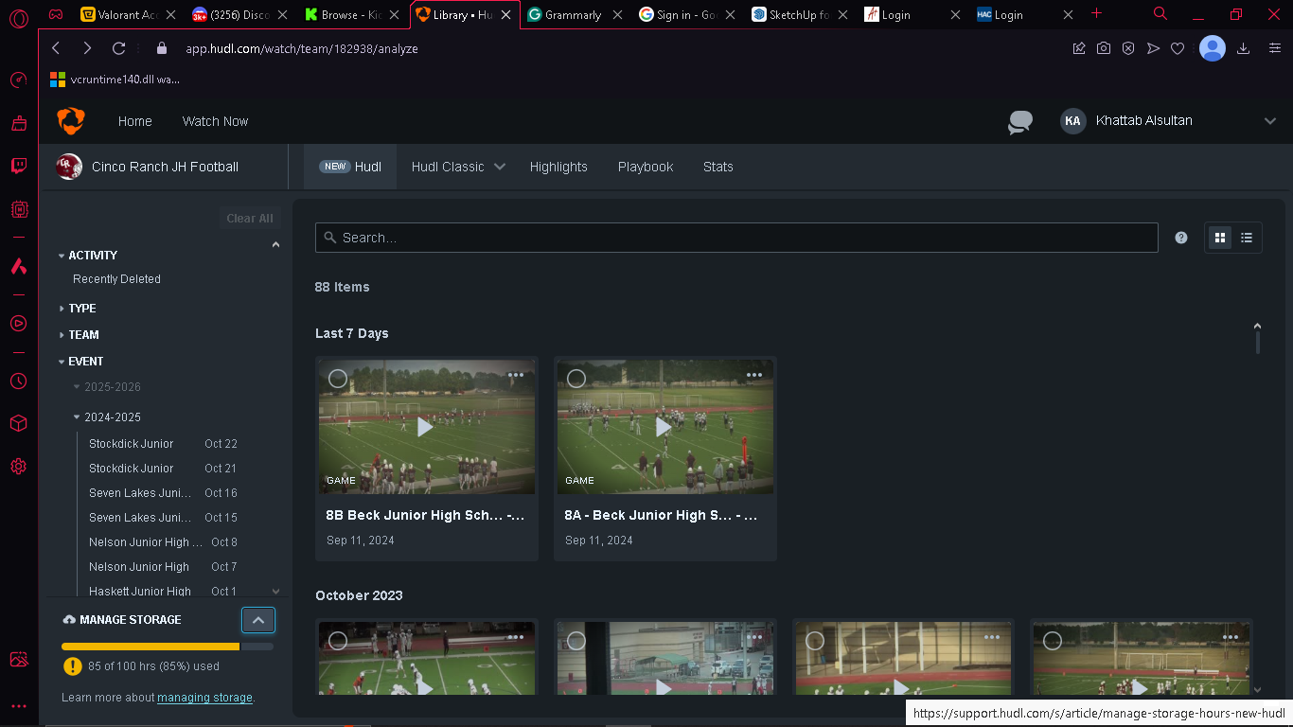The image size is (1293, 727).
Task: Select third October 2023 video circle
Action: [815, 641]
